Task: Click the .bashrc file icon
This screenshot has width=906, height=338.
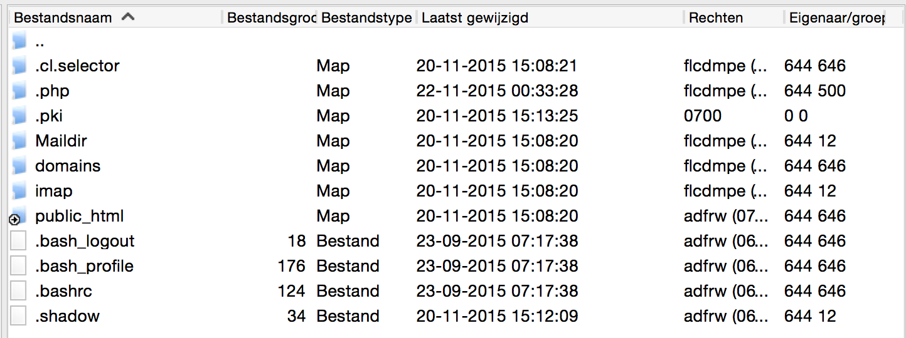Action: click(19, 291)
